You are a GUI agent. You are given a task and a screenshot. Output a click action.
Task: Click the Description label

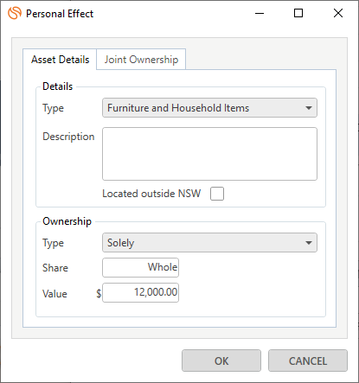68,137
